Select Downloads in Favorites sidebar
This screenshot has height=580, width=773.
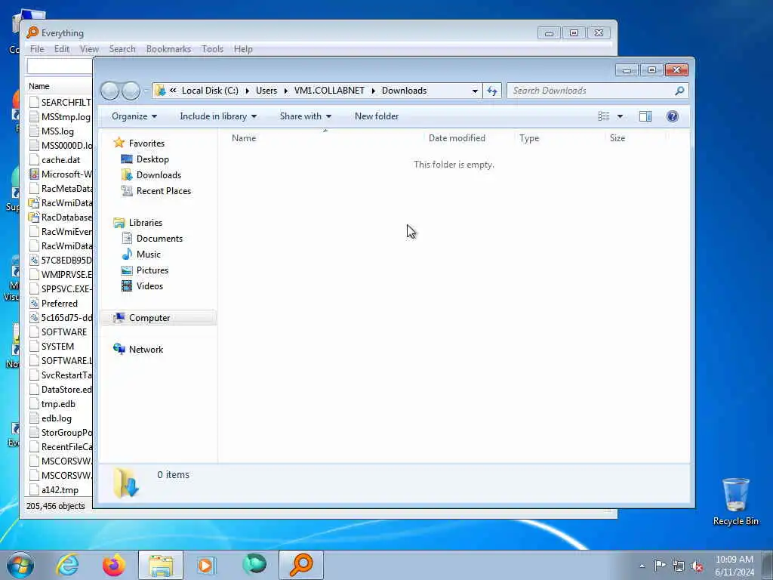pos(159,175)
